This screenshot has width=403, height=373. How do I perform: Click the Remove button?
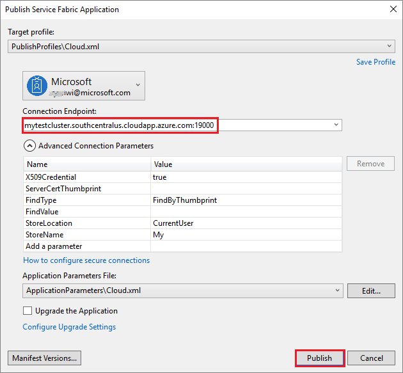point(370,164)
